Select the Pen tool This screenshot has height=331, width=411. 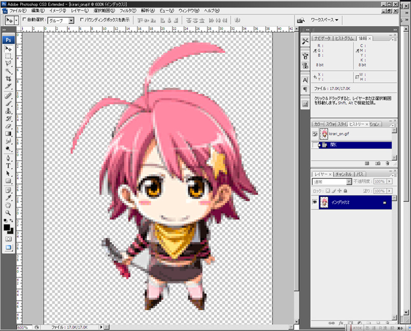click(x=8, y=158)
